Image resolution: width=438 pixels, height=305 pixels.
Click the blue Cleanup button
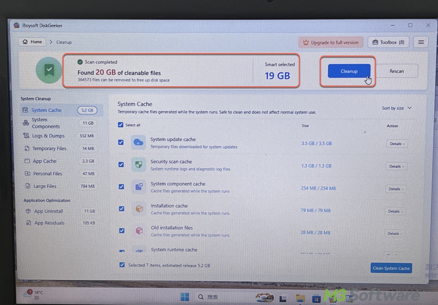pyautogui.click(x=349, y=71)
